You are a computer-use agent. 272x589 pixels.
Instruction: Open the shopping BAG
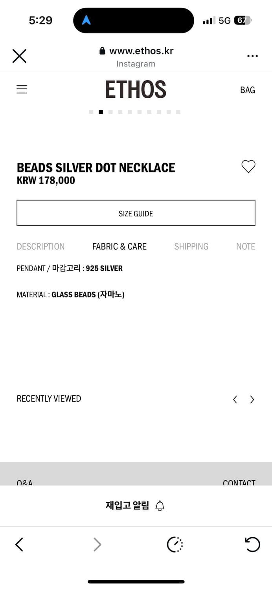click(x=247, y=90)
